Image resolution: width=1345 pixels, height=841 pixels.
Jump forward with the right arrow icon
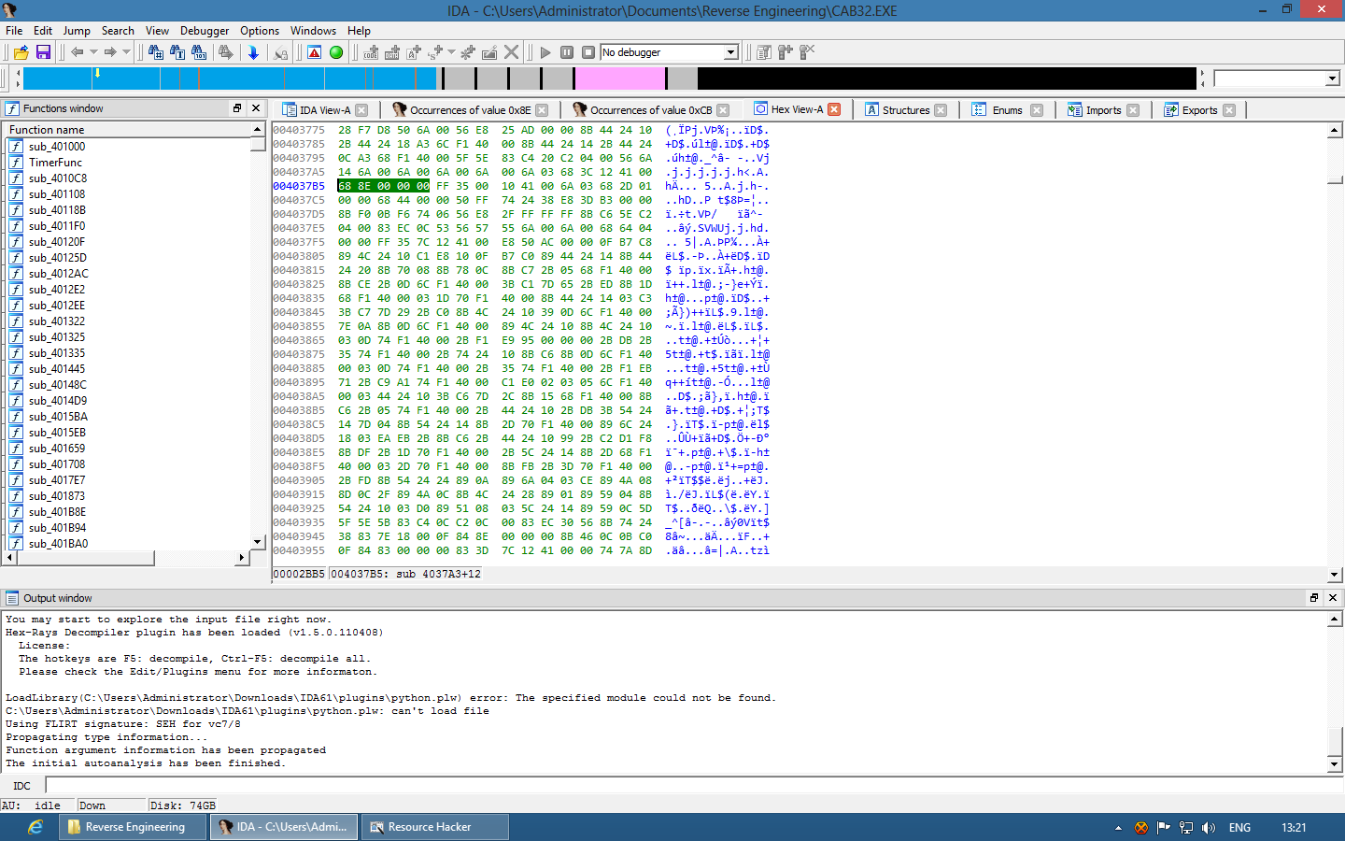click(110, 52)
